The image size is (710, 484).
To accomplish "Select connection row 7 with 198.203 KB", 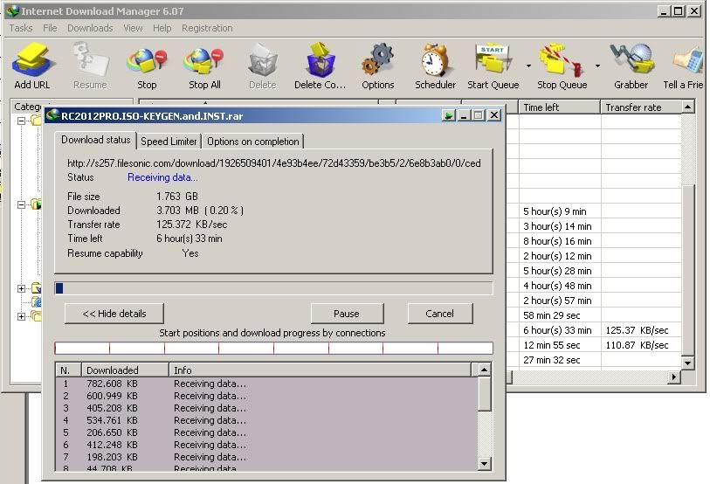I will tap(266, 457).
